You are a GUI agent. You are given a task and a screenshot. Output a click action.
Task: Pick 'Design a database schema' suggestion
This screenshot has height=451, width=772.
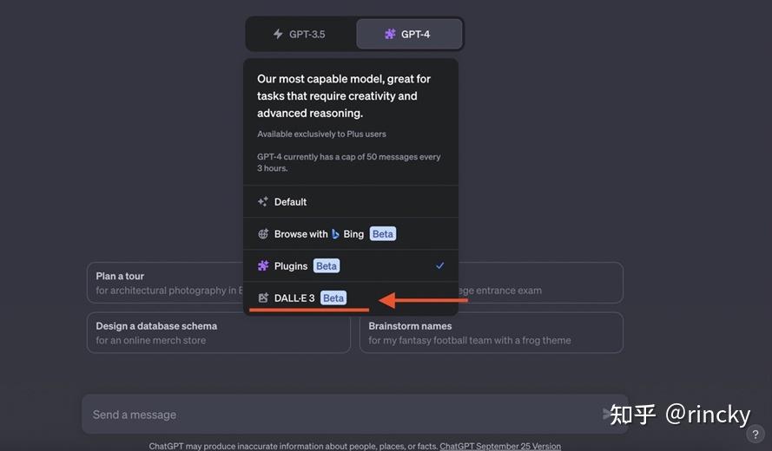click(217, 333)
